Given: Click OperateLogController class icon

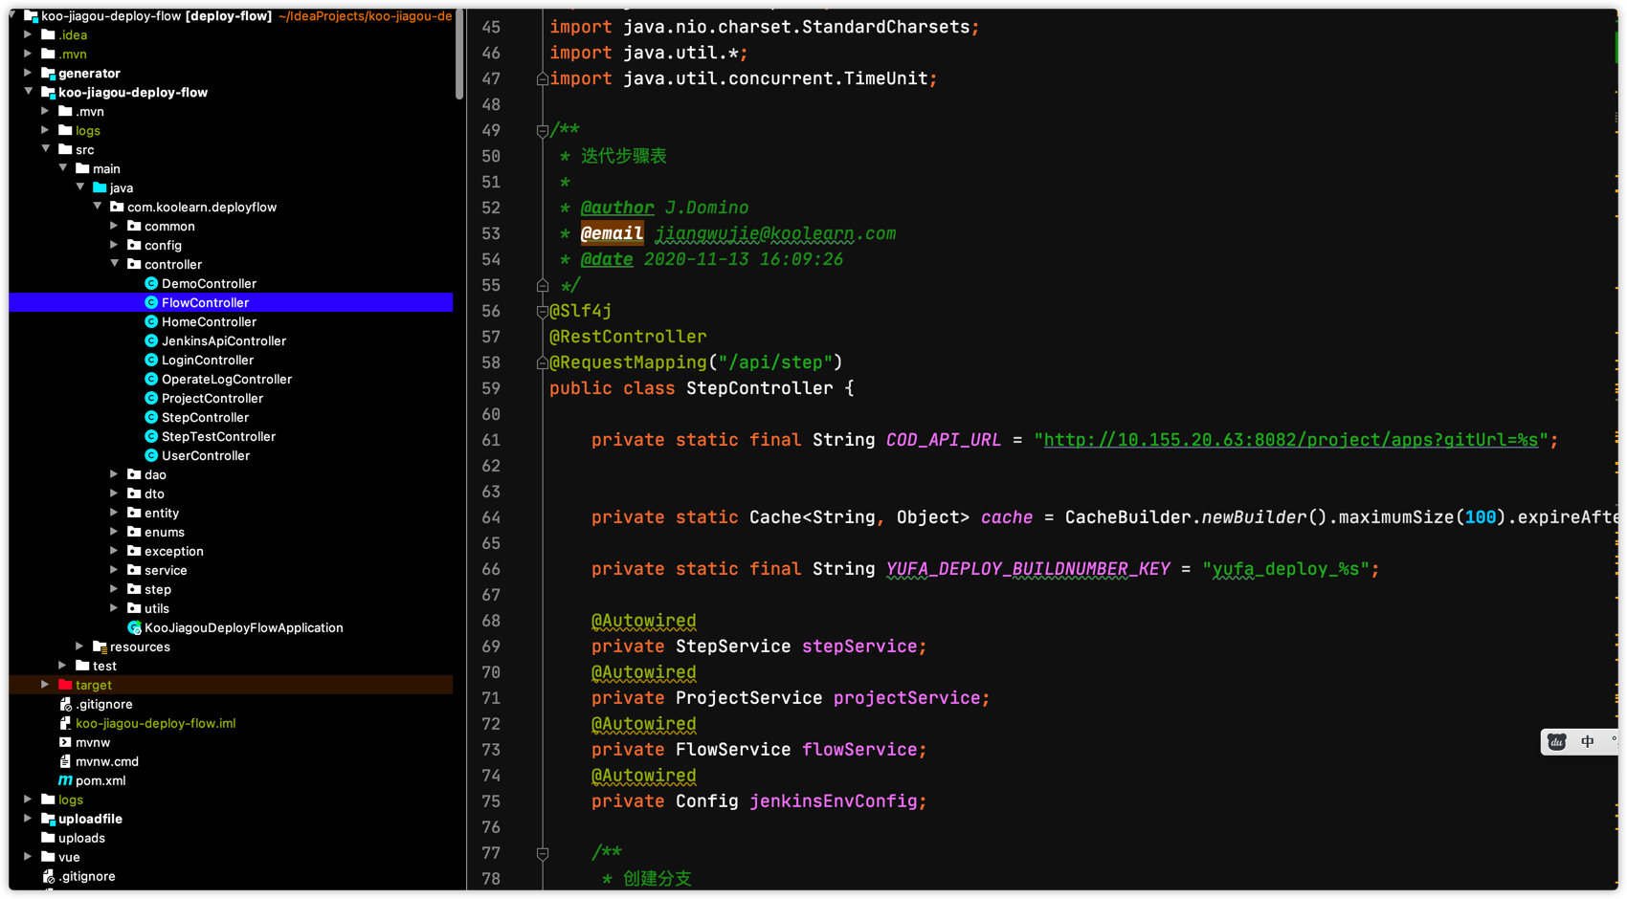Looking at the screenshot, I should click(x=151, y=379).
